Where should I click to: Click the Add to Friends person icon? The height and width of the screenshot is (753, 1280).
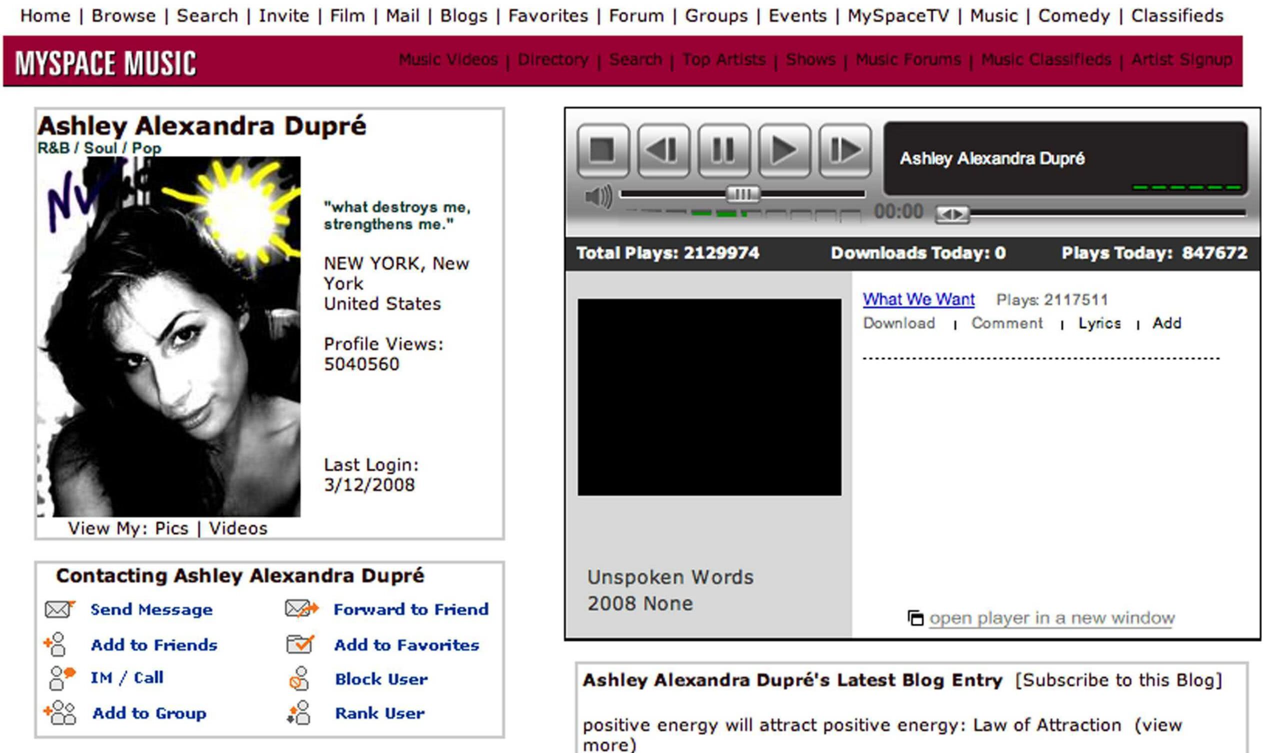[56, 644]
